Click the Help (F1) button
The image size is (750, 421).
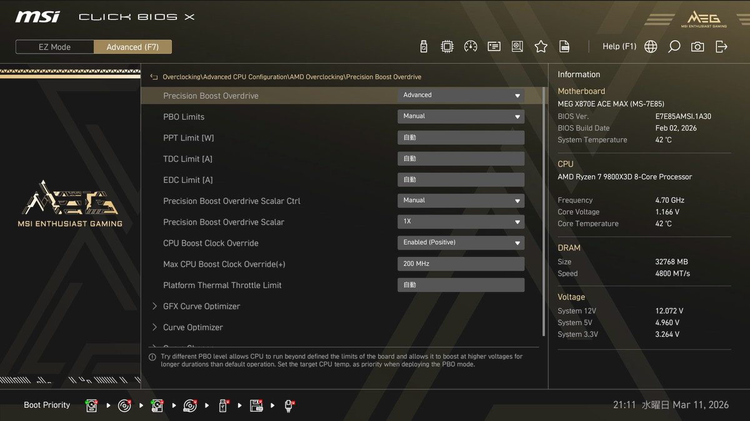coord(619,47)
